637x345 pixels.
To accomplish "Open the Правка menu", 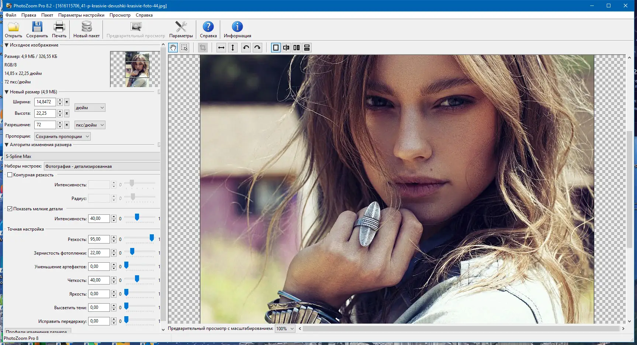I will 29,15.
